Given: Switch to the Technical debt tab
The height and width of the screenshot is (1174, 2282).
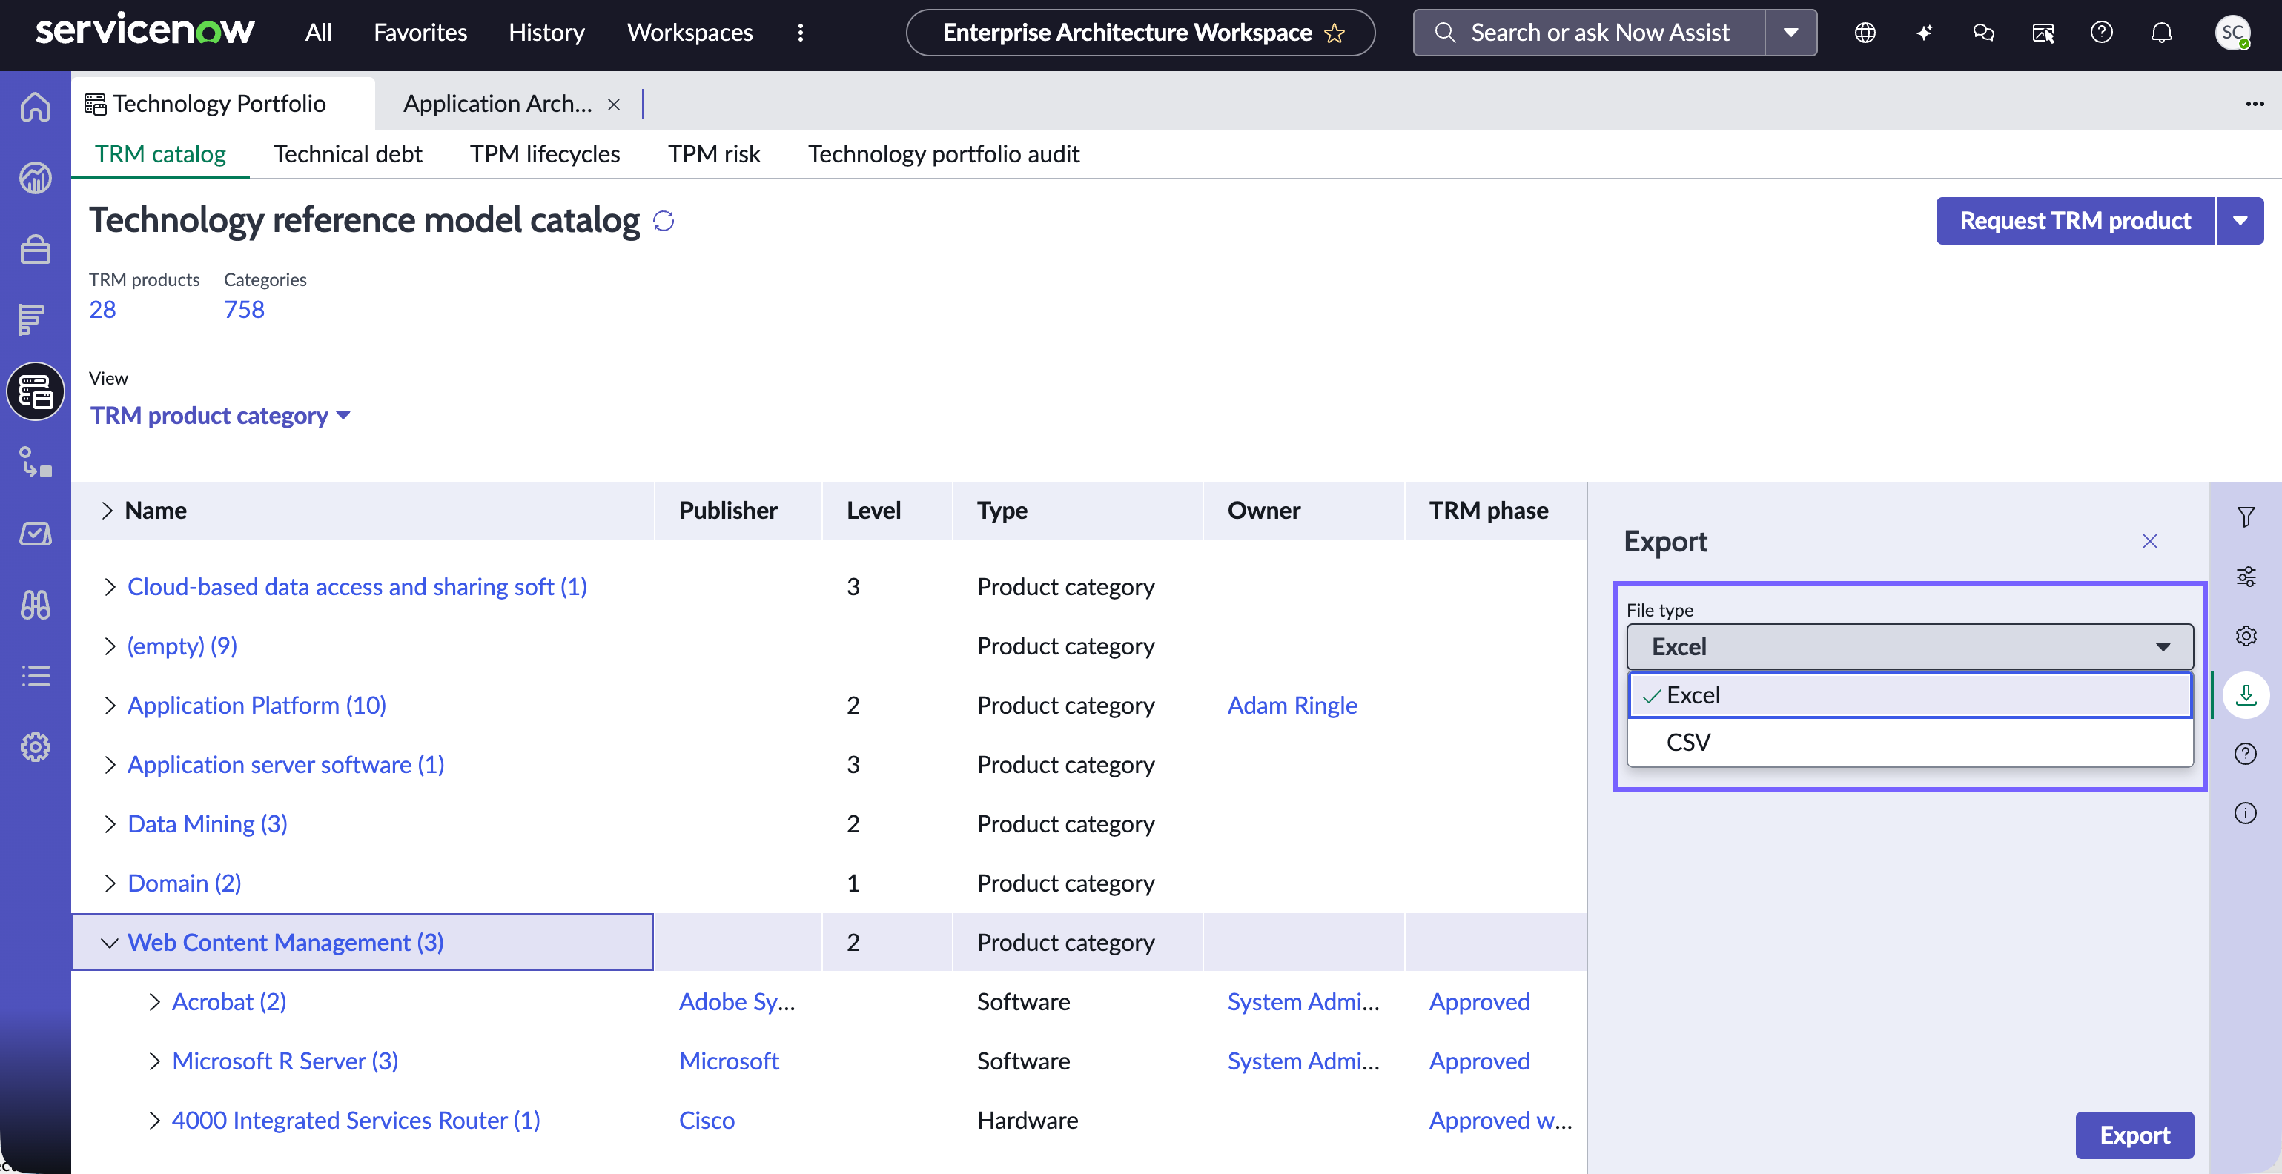Looking at the screenshot, I should pyautogui.click(x=347, y=154).
